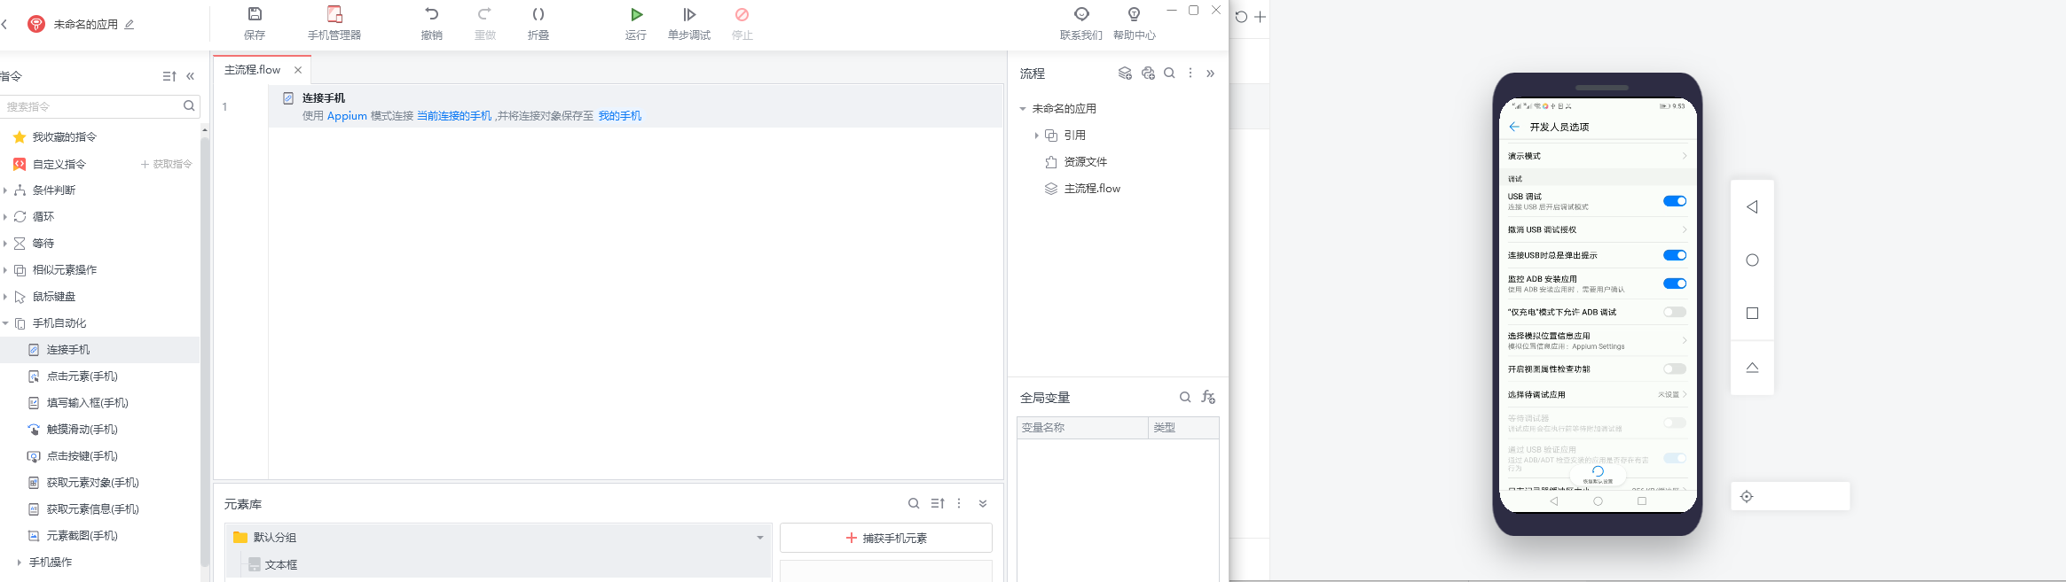Enable "仅充电"模式下允许 ADB 调试 switch
2066x582 pixels.
click(x=1675, y=312)
